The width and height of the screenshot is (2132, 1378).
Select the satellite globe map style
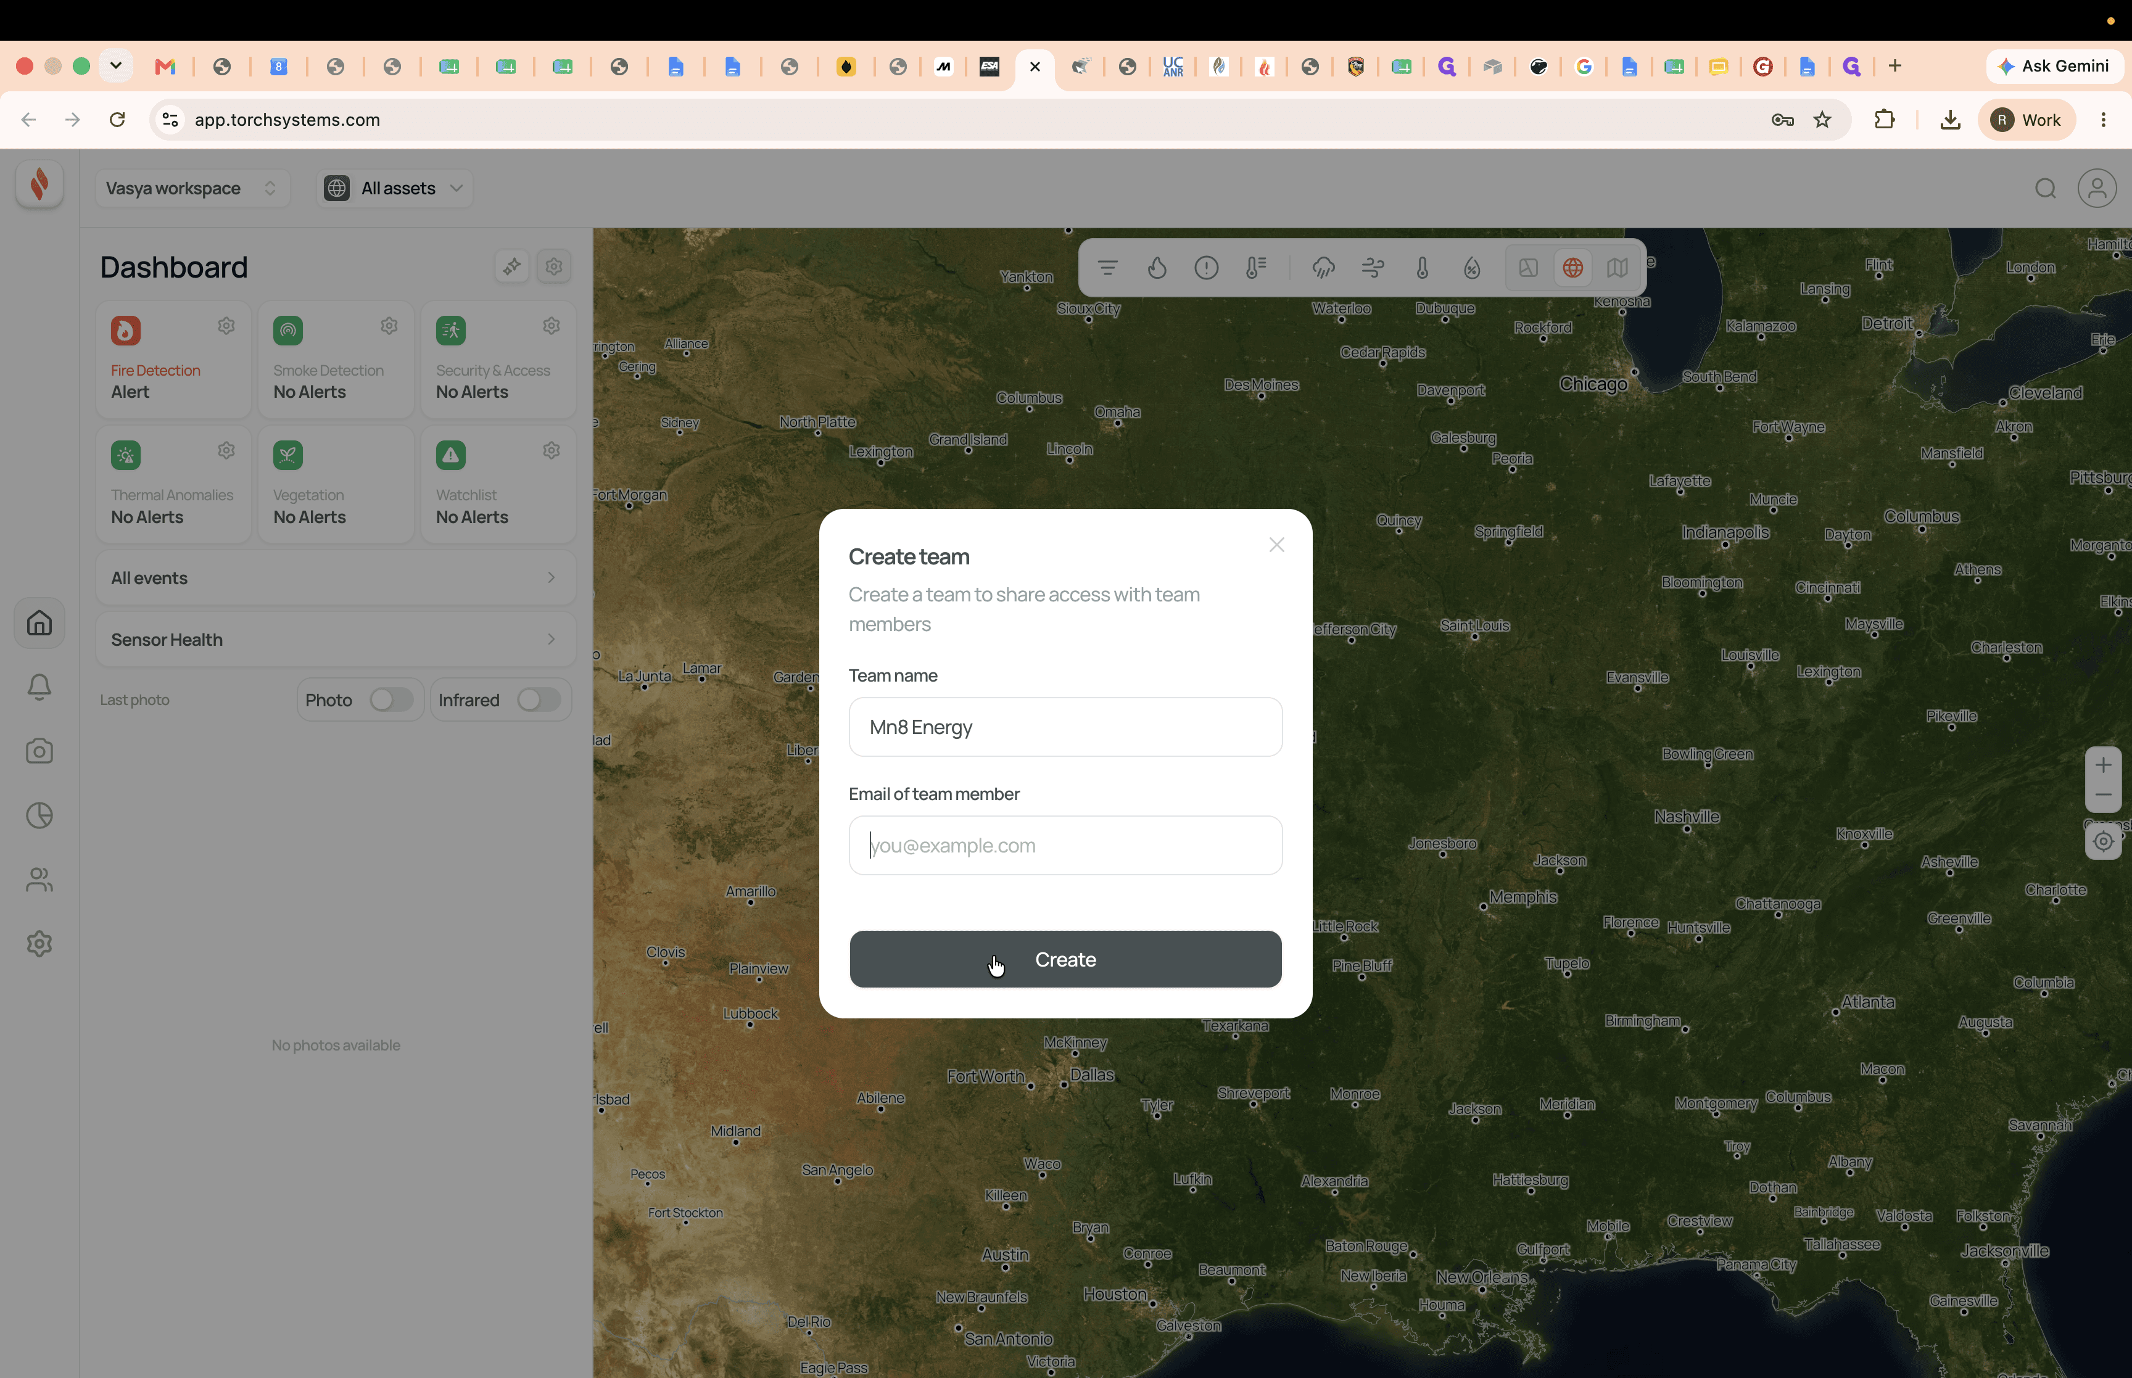(x=1573, y=268)
